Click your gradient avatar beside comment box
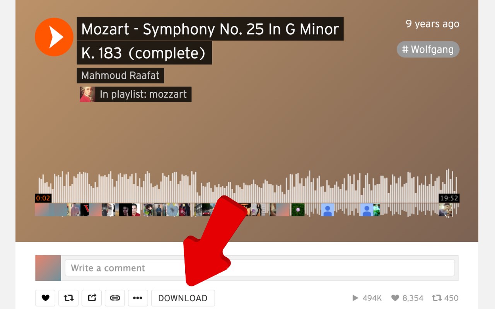The image size is (495, 309). click(x=48, y=268)
